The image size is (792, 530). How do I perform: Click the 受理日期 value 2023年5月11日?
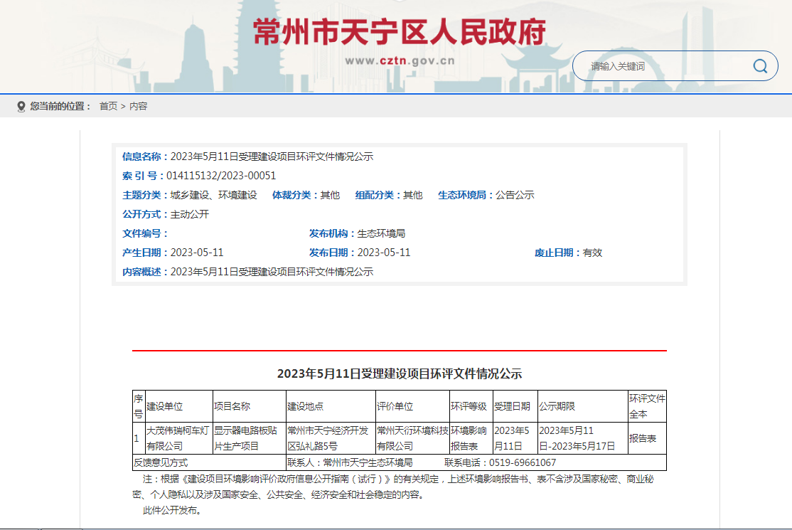point(513,438)
